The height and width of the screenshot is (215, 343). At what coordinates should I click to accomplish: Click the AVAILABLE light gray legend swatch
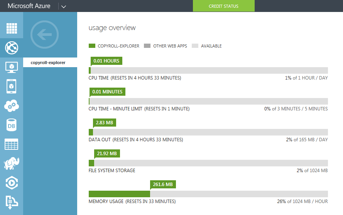(x=195, y=46)
